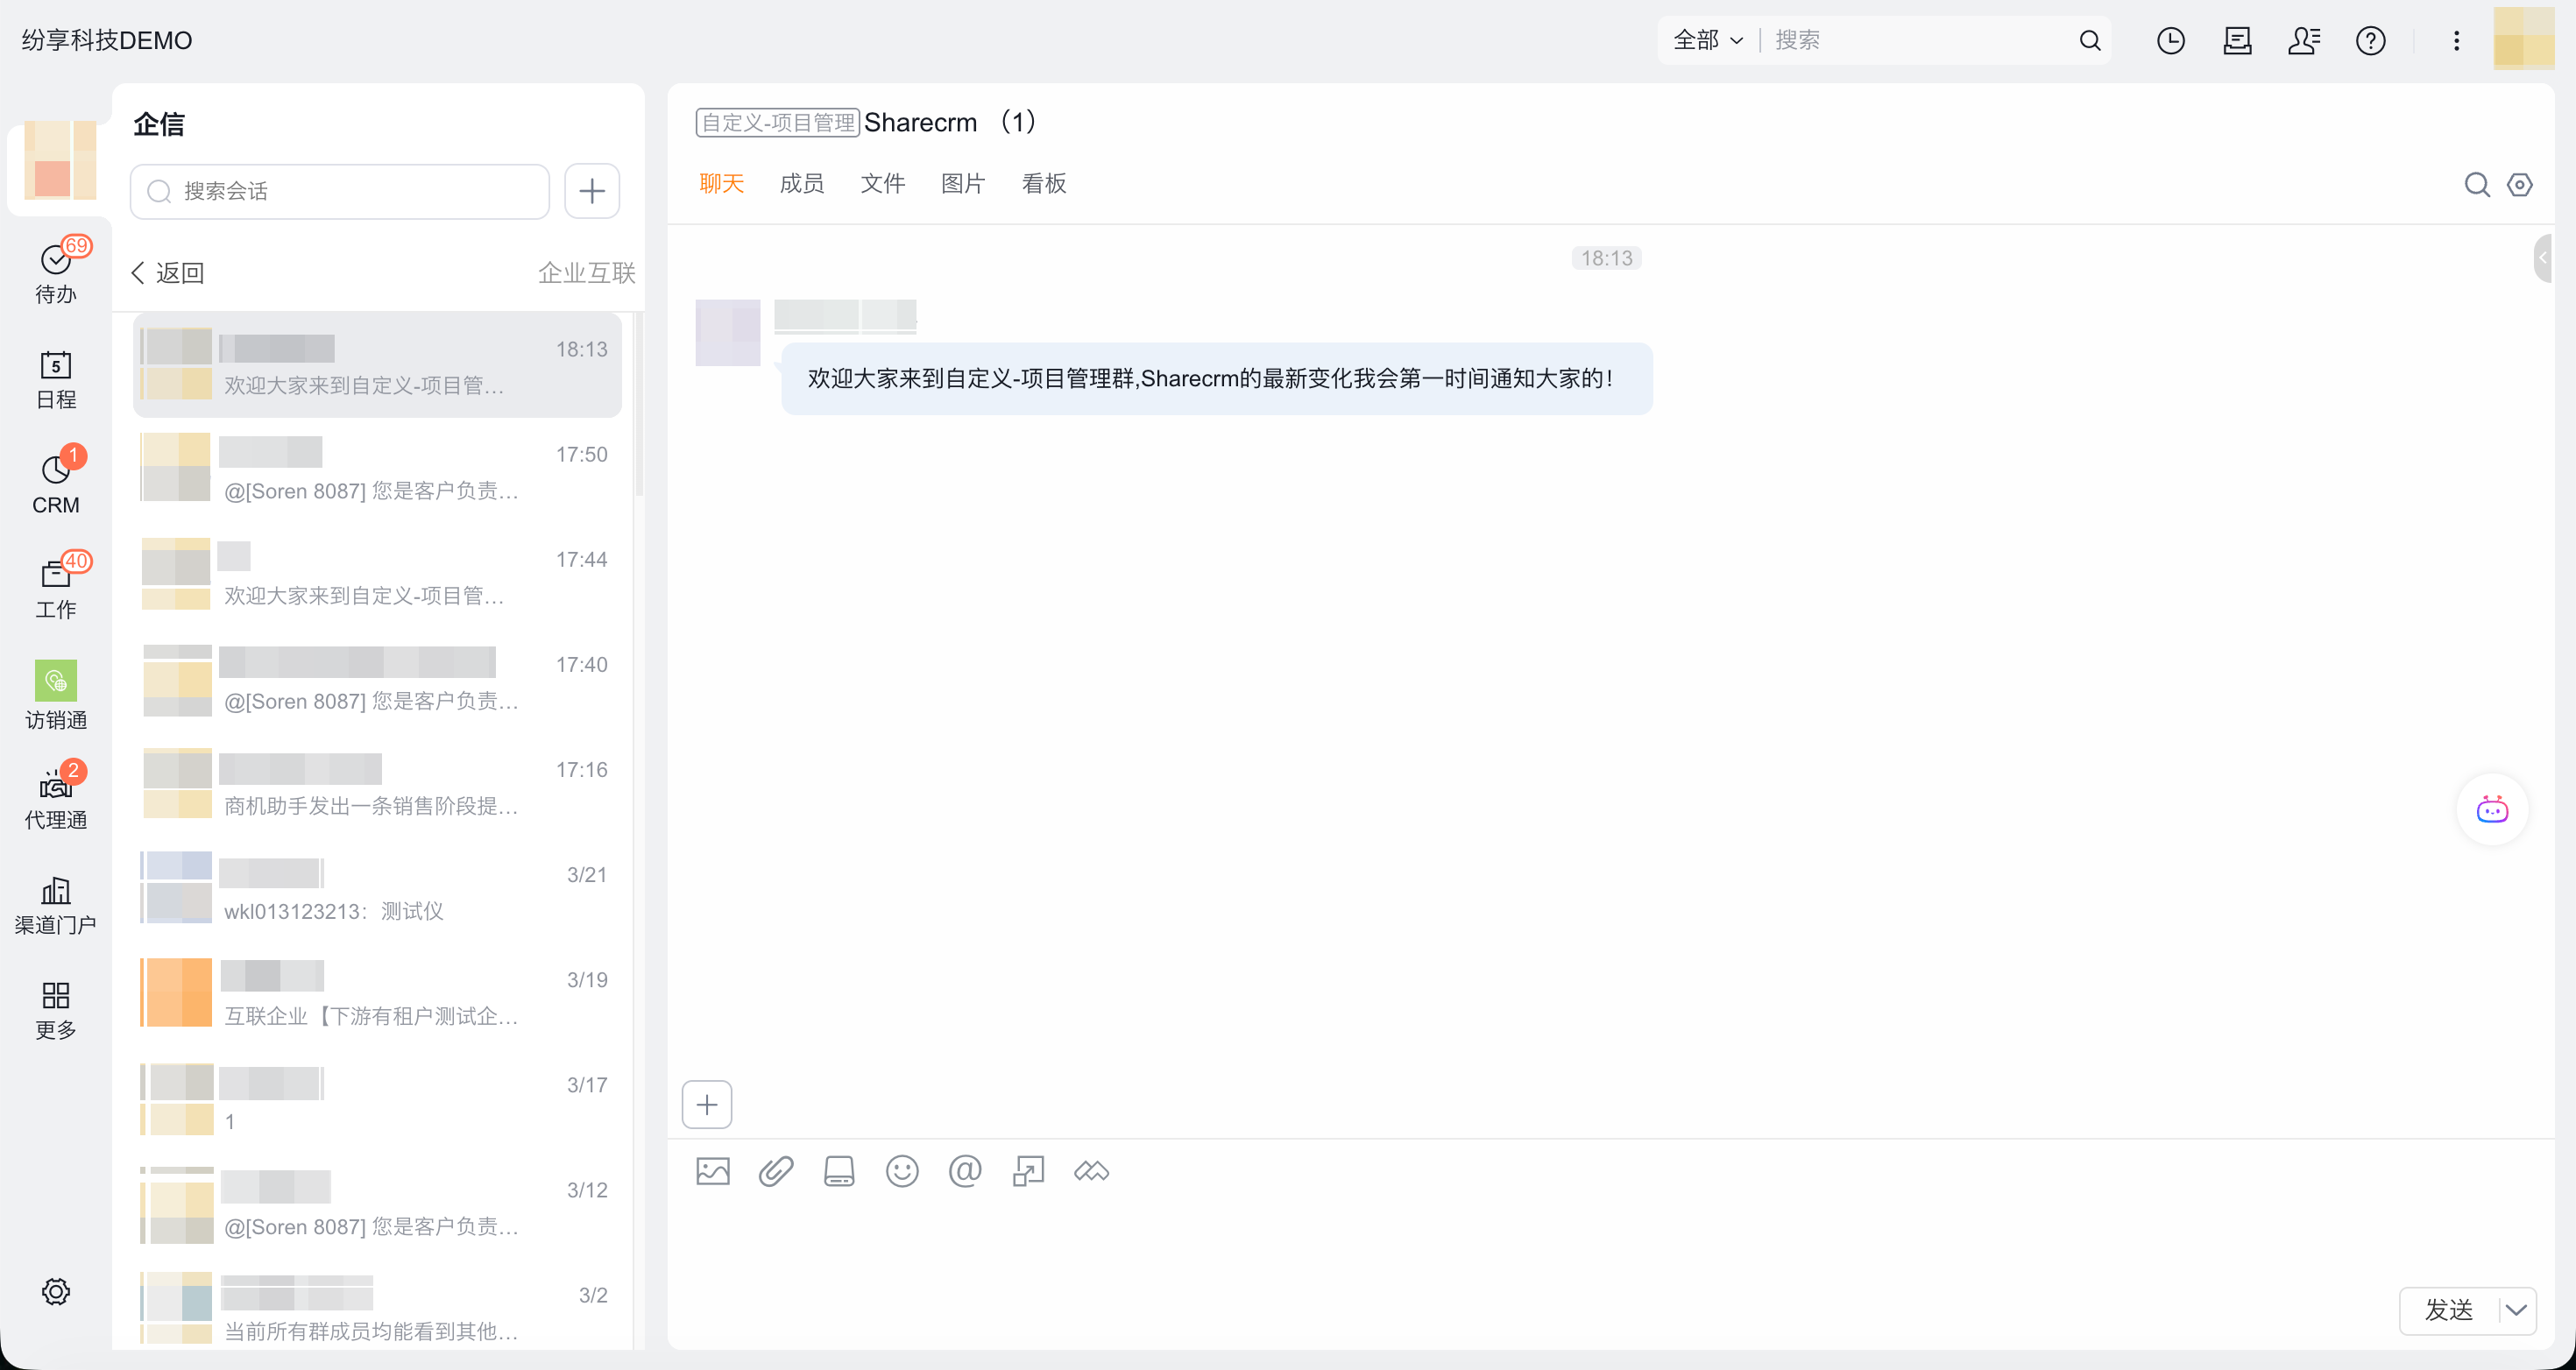This screenshot has width=2576, height=1370.
Task: Open 访销通 from the left sidebar
Action: [x=56, y=695]
